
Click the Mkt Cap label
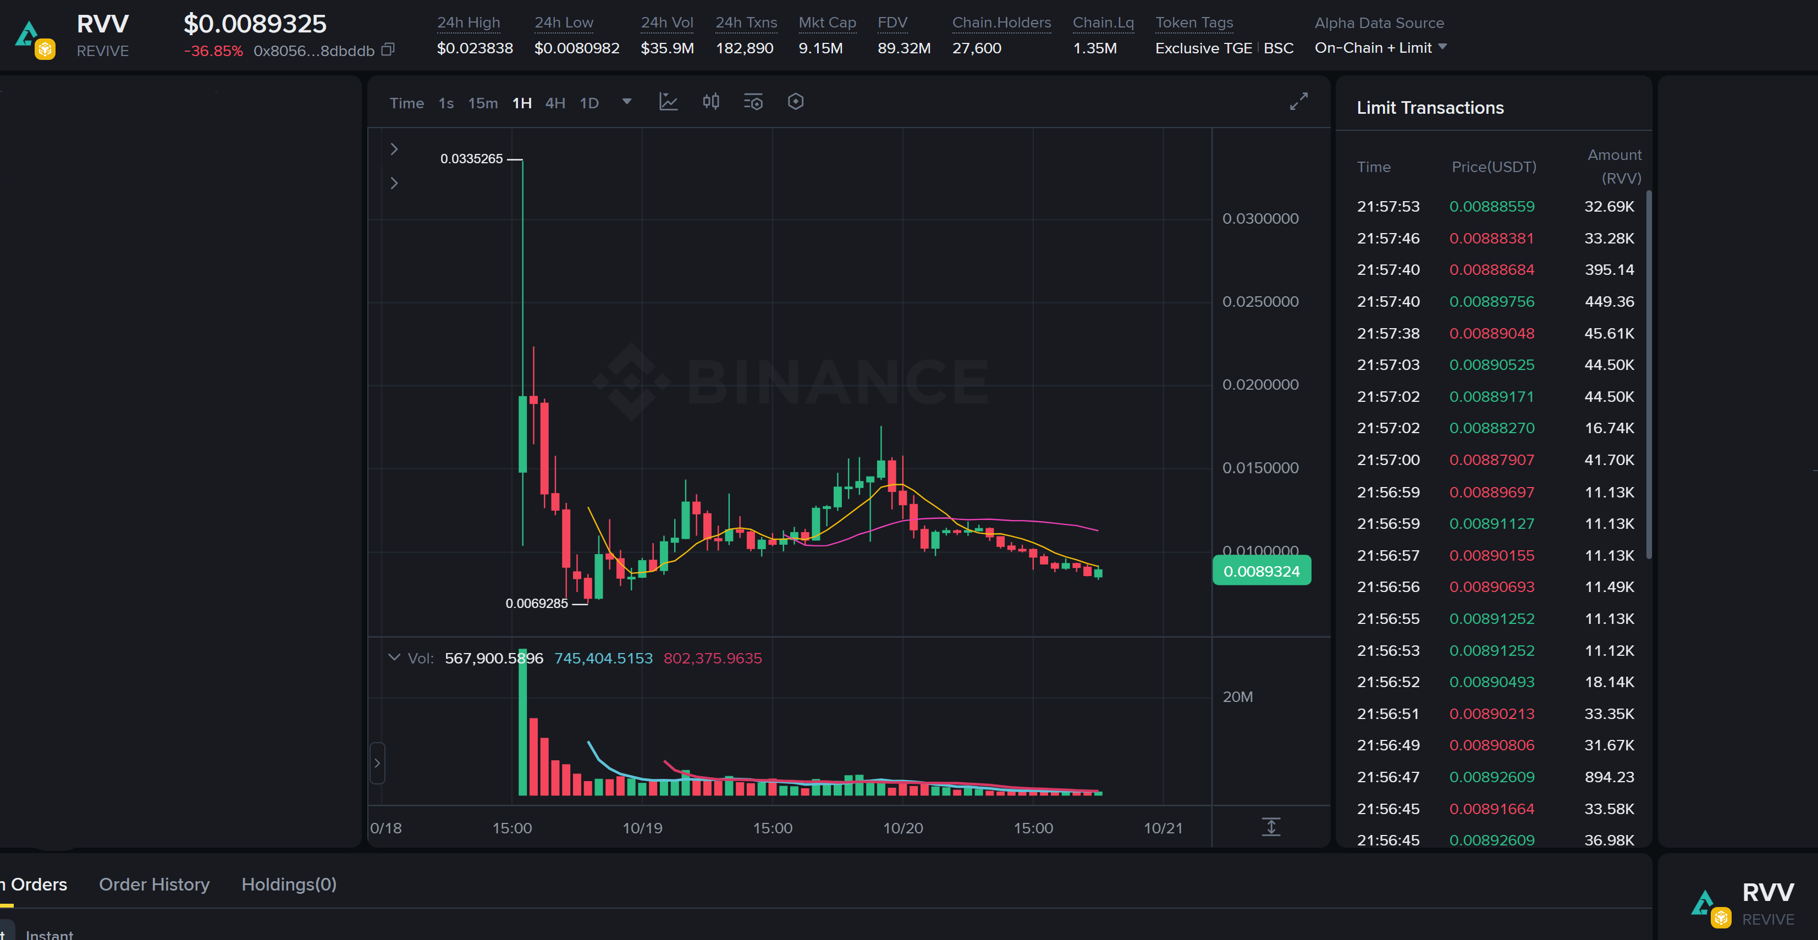coord(827,23)
